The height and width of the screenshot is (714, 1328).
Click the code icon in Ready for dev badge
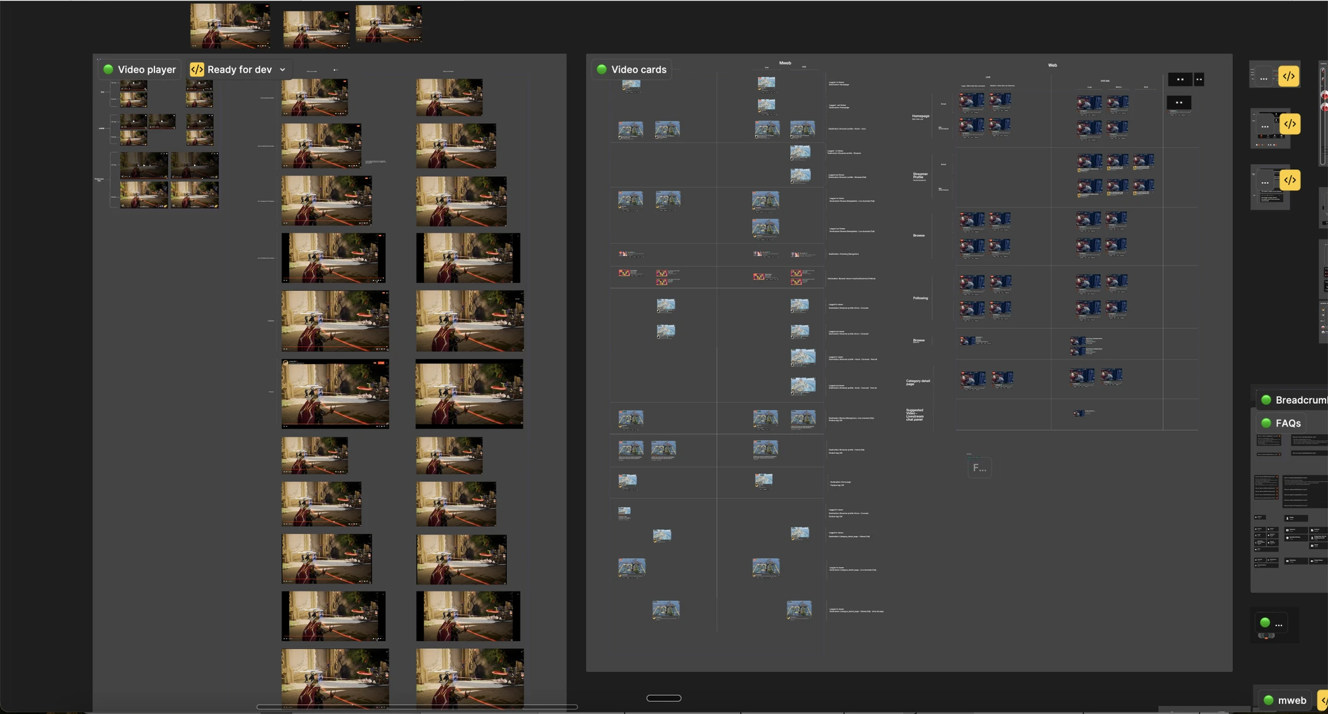[197, 70]
